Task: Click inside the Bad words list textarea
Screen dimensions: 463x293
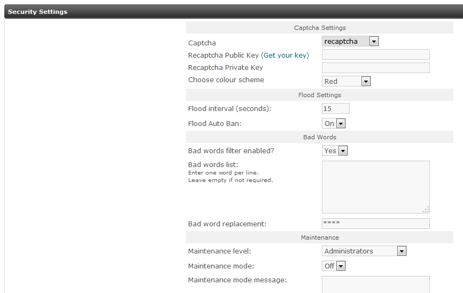Action: 375,187
